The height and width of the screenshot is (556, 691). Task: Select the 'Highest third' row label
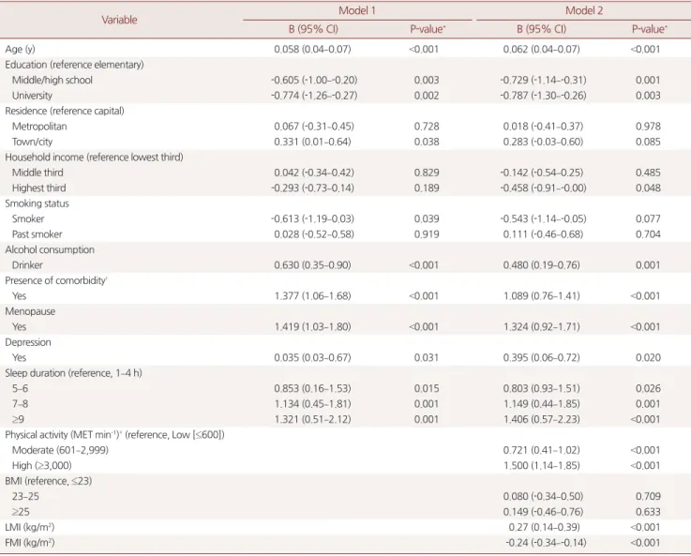coord(38,188)
